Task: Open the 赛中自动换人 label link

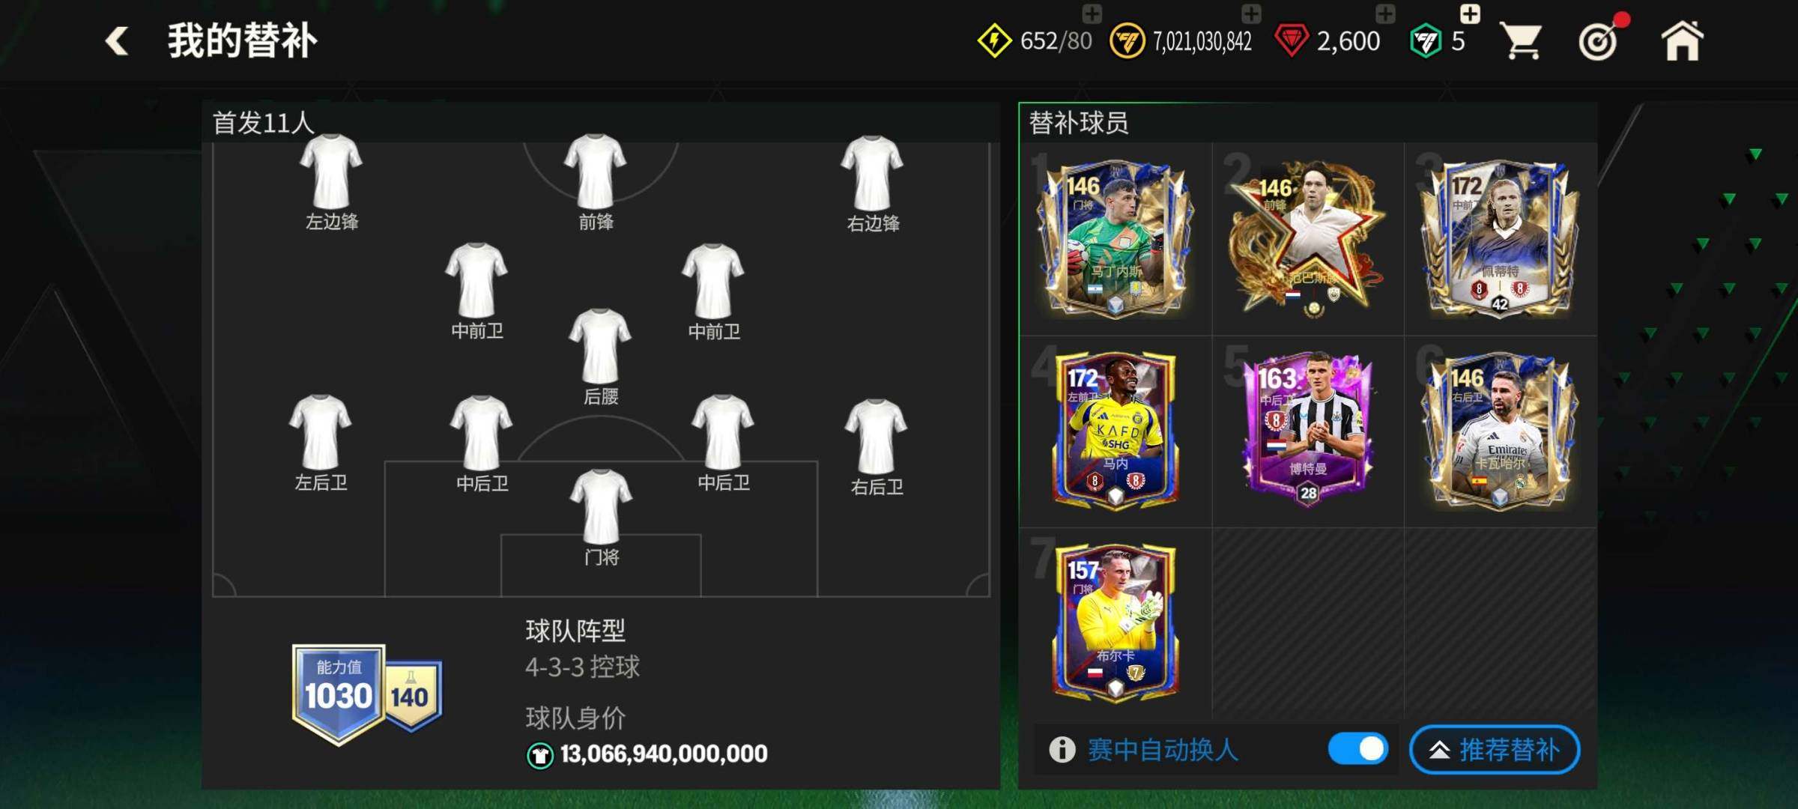Action: click(1163, 750)
